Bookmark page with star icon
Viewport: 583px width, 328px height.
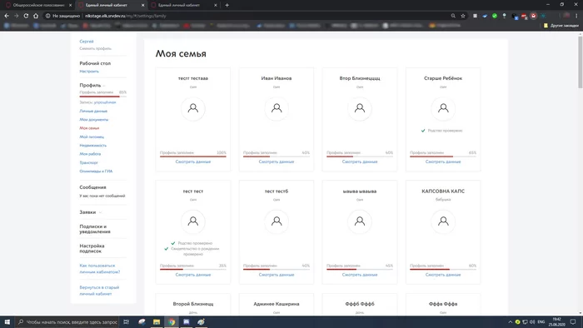click(463, 16)
